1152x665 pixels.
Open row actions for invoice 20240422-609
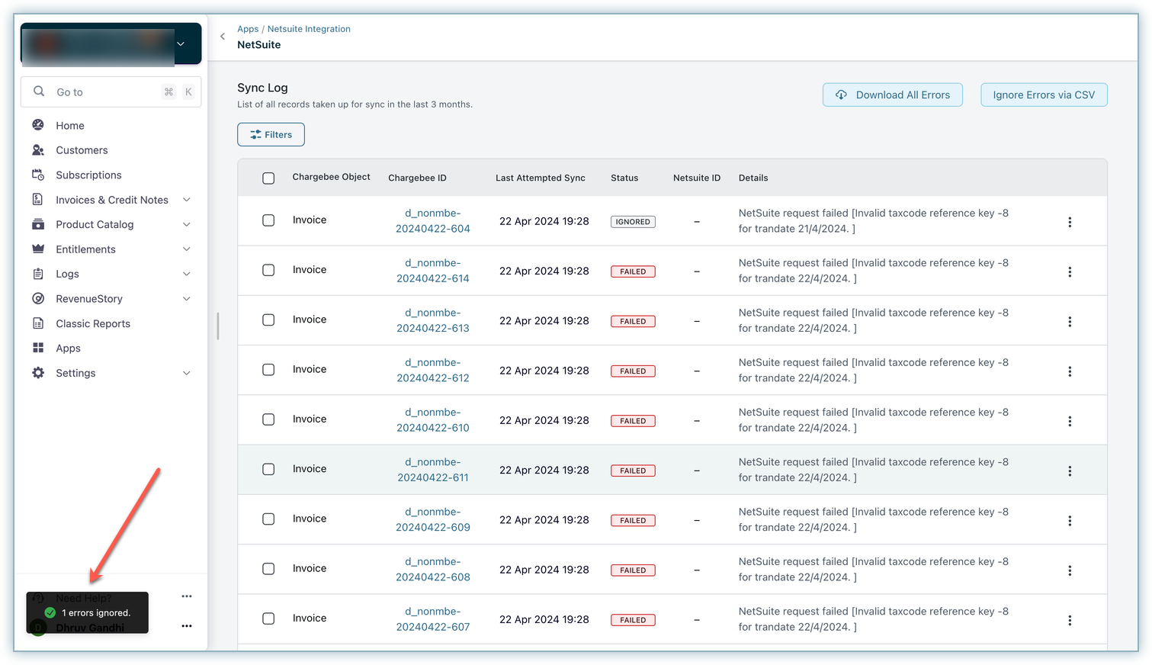click(1070, 521)
